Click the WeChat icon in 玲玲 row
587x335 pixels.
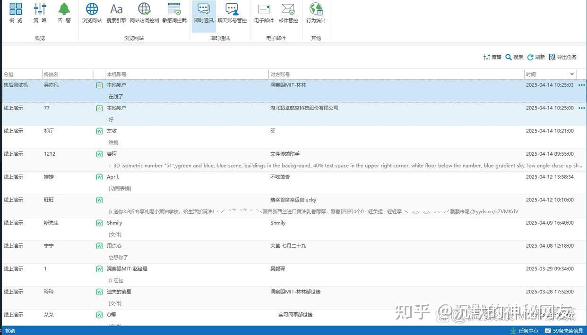(x=99, y=292)
